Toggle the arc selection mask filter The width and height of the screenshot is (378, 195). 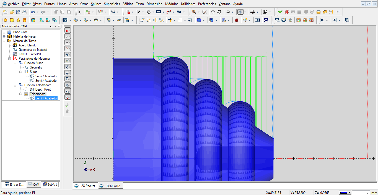67,42
